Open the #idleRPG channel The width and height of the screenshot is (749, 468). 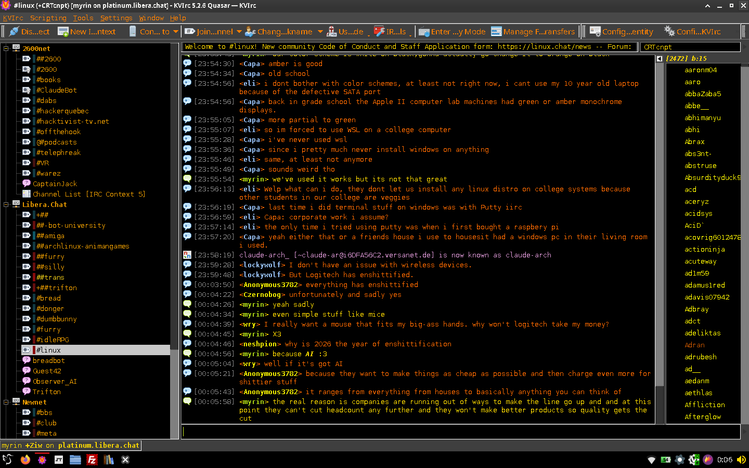click(x=53, y=340)
